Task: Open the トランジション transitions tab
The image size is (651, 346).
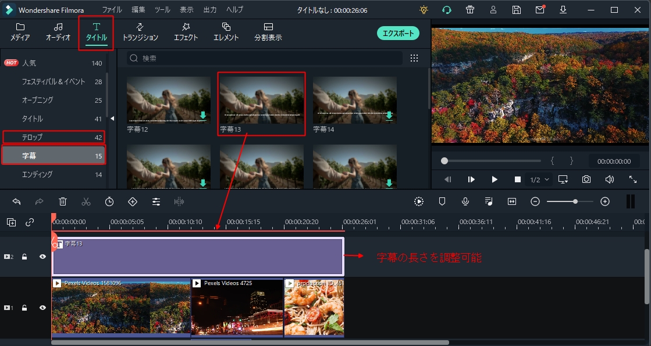Action: pos(140,33)
